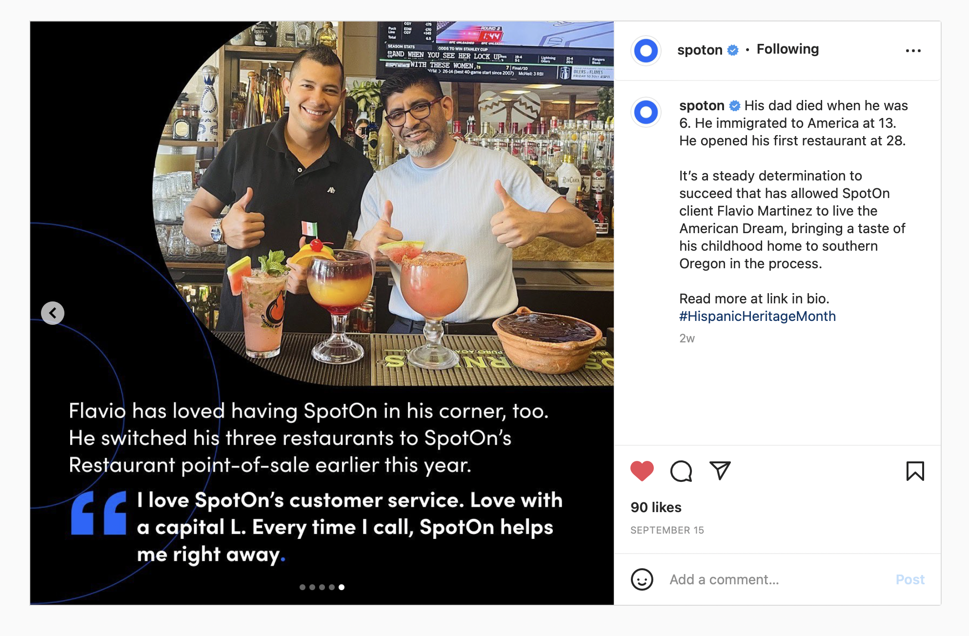
Task: Open spoton username in caption
Action: click(702, 106)
